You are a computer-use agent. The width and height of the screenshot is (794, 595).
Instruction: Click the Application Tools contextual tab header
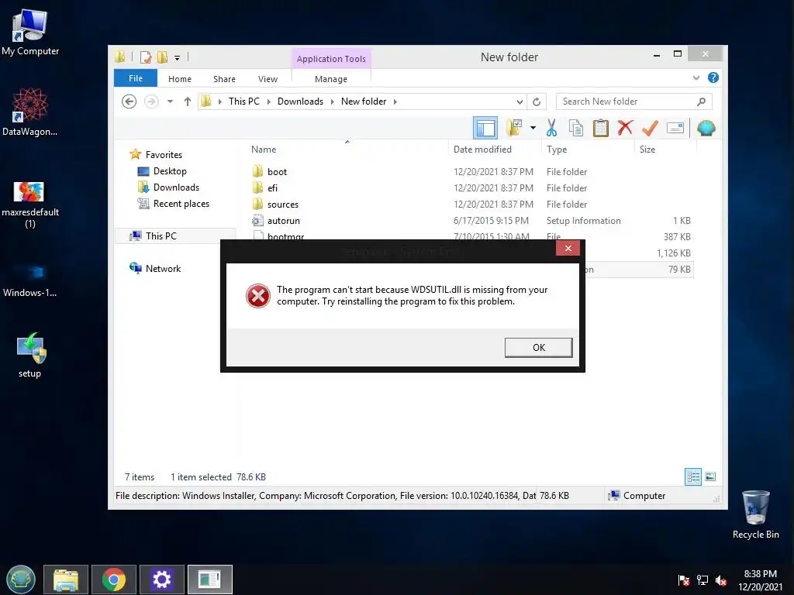pos(331,59)
